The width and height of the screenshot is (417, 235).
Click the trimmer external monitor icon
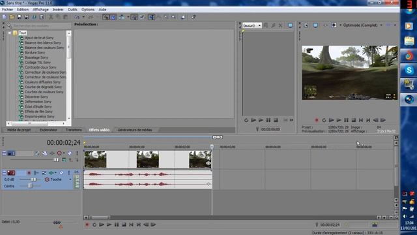pyautogui.click(x=290, y=25)
